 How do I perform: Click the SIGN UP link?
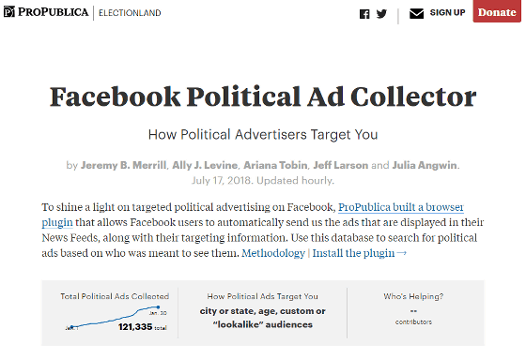(x=447, y=13)
